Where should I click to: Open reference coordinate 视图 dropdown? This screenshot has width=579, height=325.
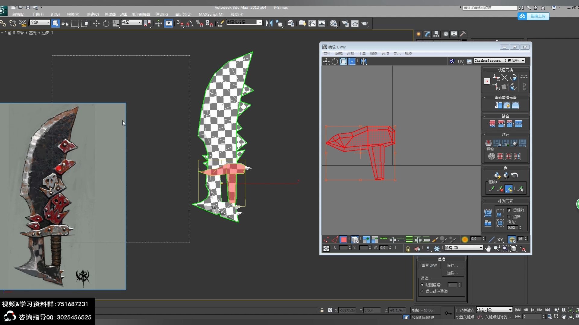[x=131, y=22]
